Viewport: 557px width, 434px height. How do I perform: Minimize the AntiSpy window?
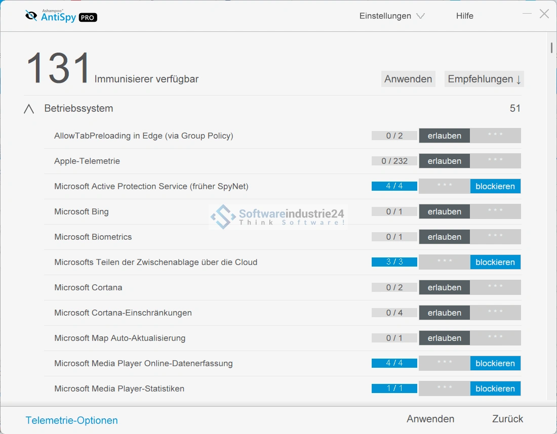coord(527,14)
